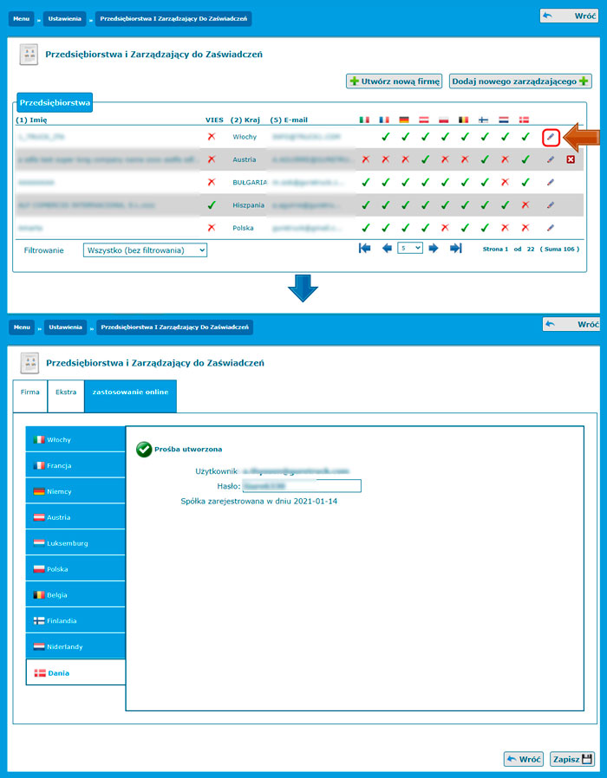Click 'Dodaj nowego zarządzającego' button
This screenshot has width=607, height=778.
pyautogui.click(x=520, y=81)
